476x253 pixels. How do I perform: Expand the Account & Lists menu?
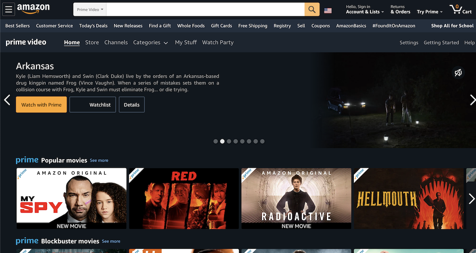tap(365, 10)
